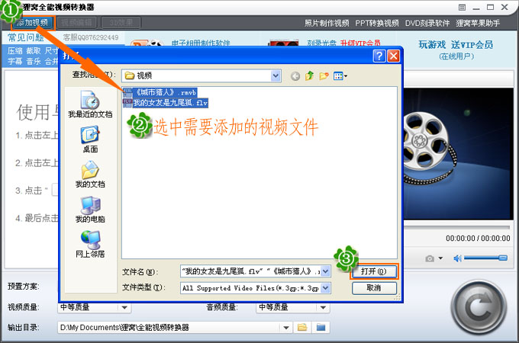This screenshot has width=519, height=343.
Task: Select 桌面 (Desktop) in the places sidebar
Action: 90,140
